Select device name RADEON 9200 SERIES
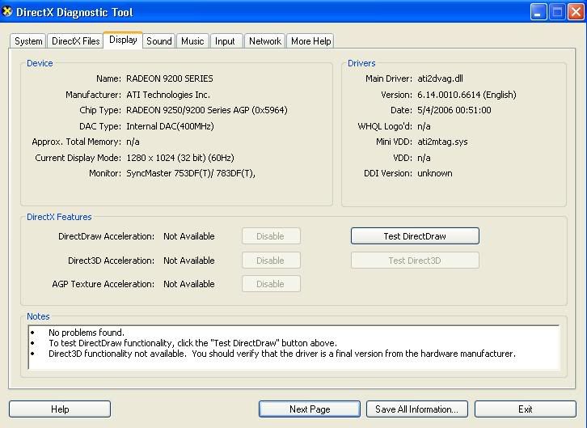 [170, 78]
